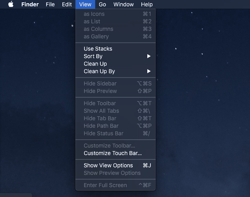
Task: Open the Apple logo menu
Action: click(x=11, y=4)
